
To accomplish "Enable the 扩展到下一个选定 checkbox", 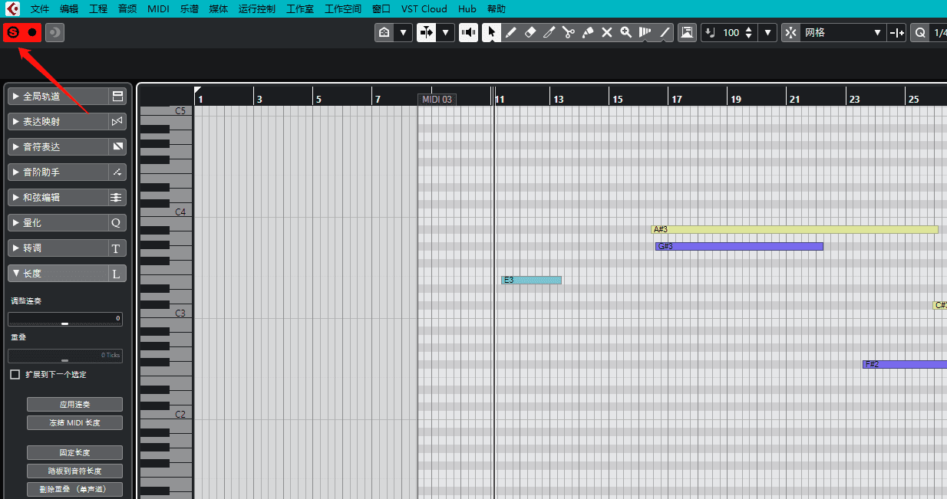I will tap(15, 375).
